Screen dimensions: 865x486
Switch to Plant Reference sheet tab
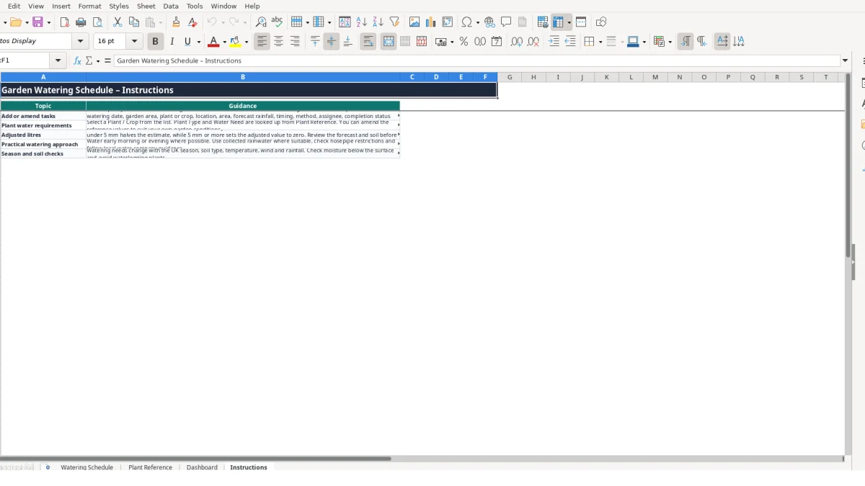[x=150, y=467]
